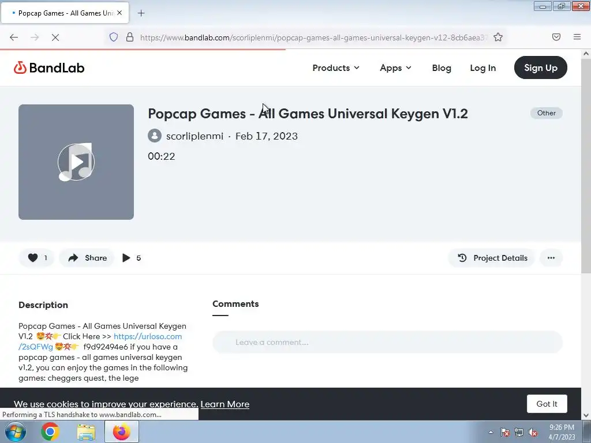Click the BandLab logo
The image size is (591, 443).
[x=49, y=68]
